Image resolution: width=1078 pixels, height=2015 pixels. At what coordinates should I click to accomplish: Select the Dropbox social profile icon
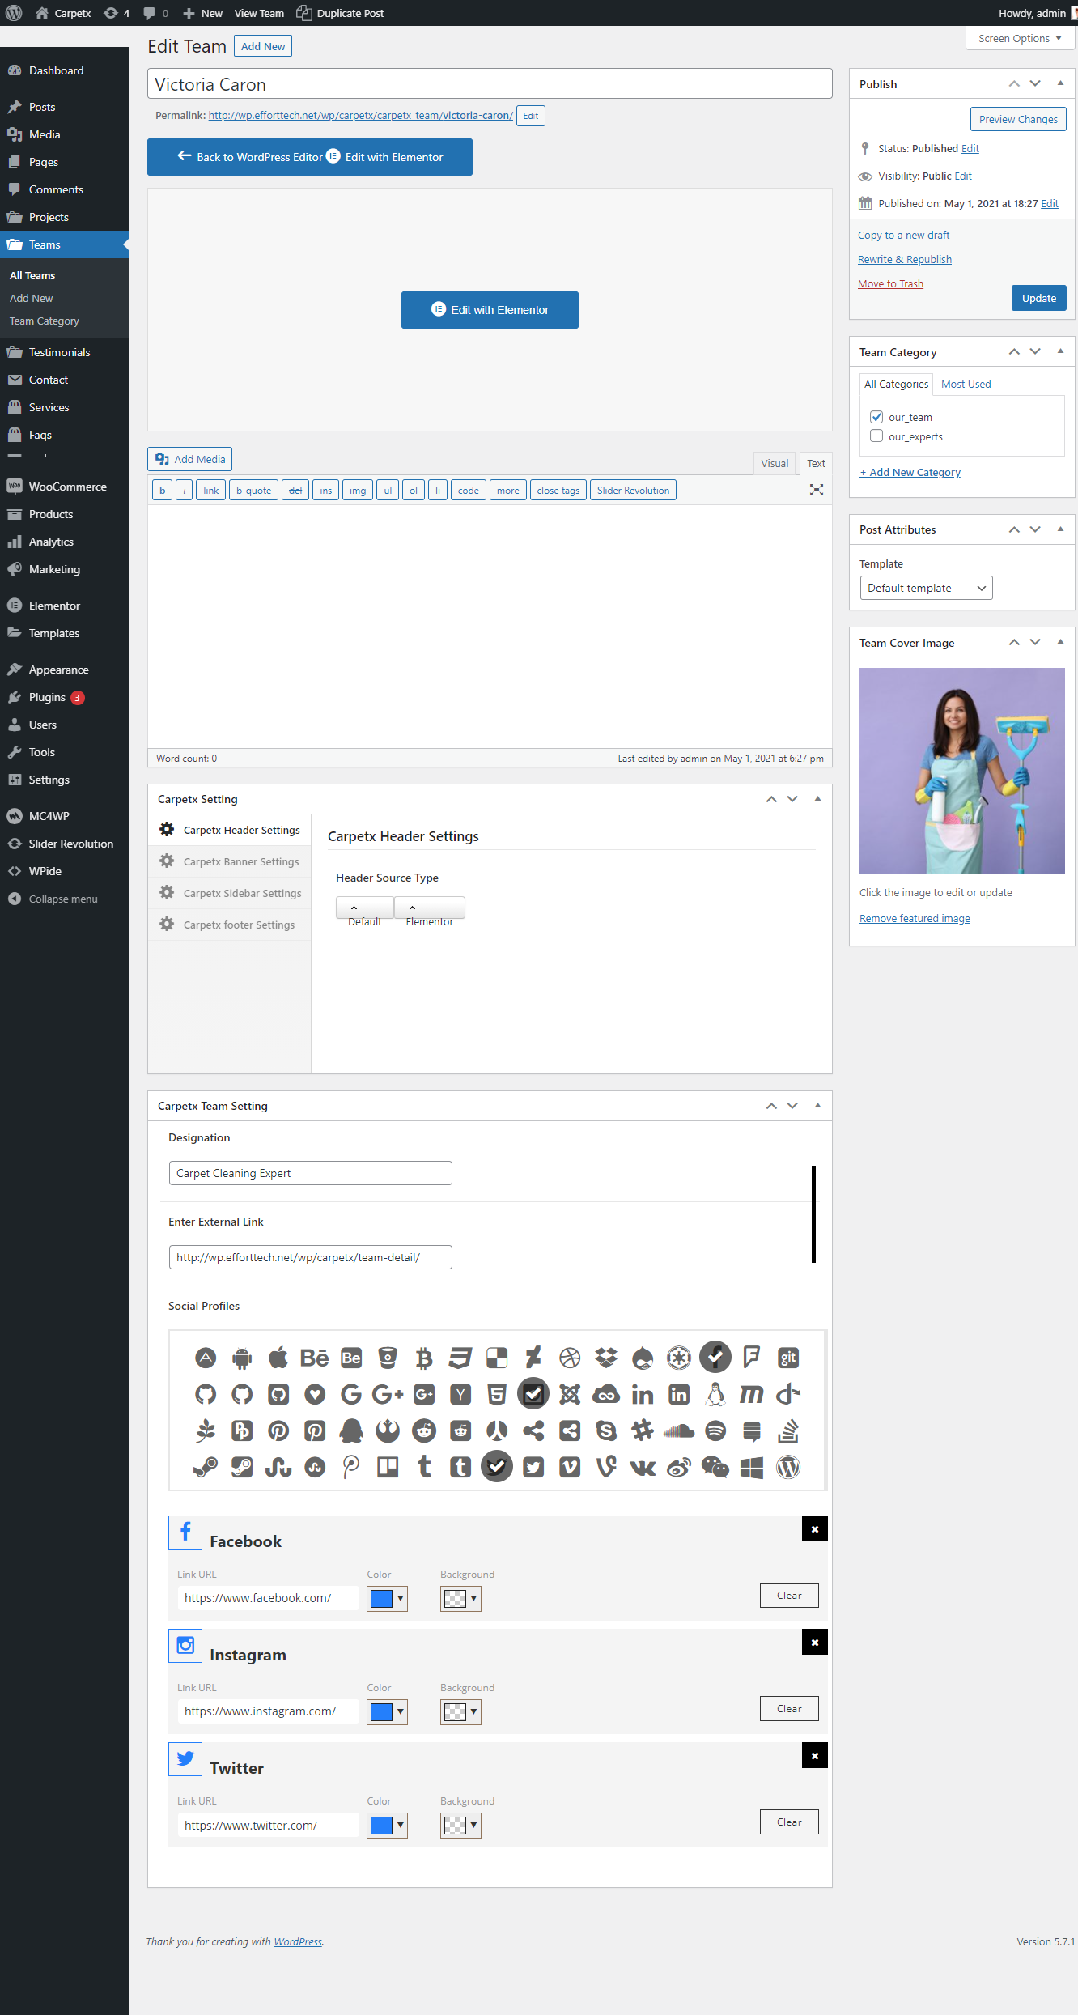pos(606,1358)
